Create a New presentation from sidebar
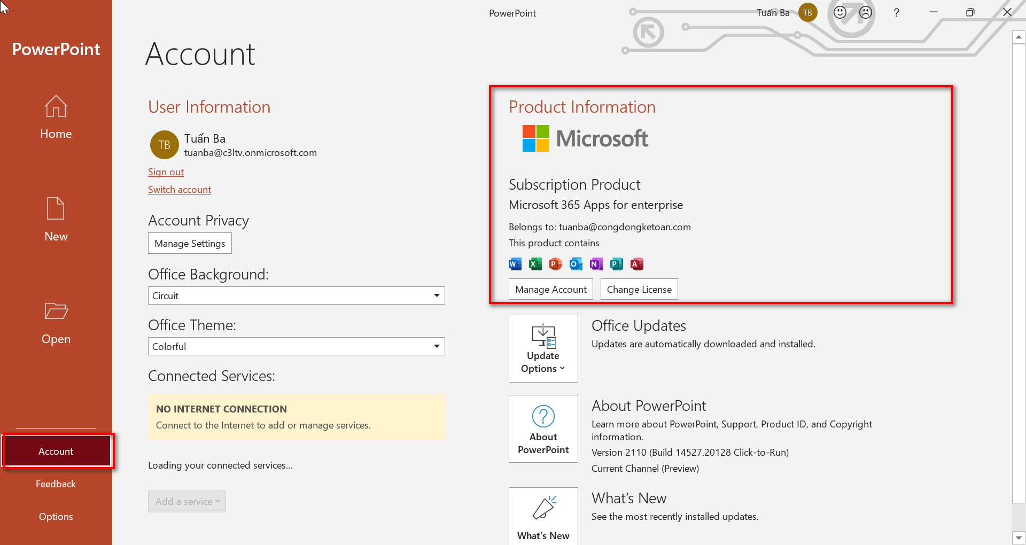Image resolution: width=1026 pixels, height=545 pixels. (56, 220)
